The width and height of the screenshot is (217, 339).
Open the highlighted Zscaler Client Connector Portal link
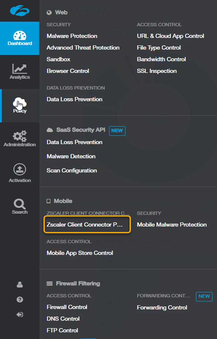[x=87, y=225]
